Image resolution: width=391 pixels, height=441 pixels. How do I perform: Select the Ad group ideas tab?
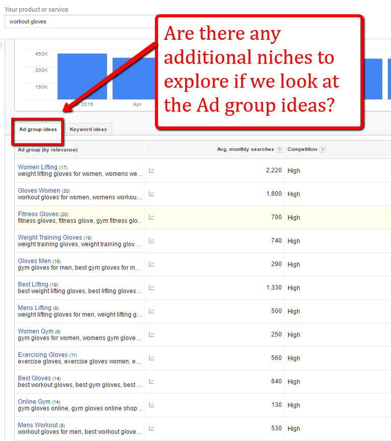[x=38, y=129]
